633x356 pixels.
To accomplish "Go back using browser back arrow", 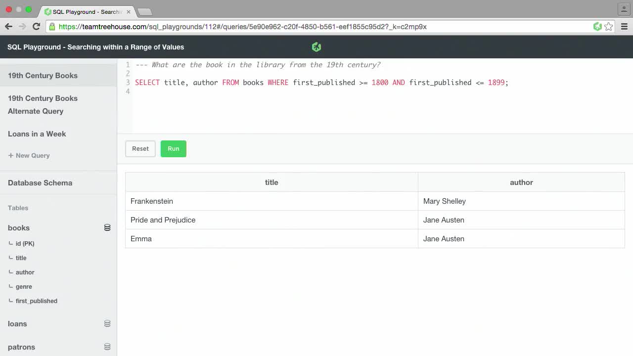I will [8, 27].
